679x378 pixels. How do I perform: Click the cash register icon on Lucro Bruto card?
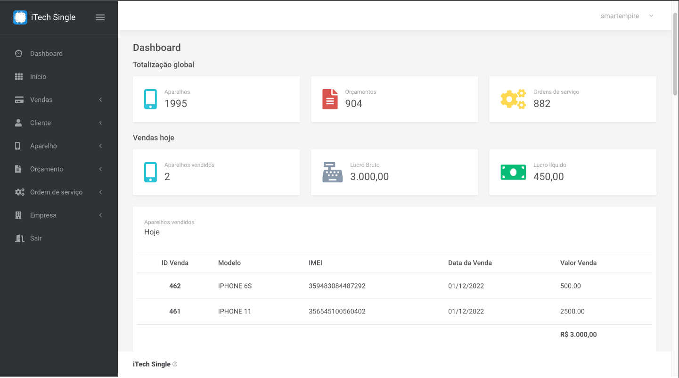tap(332, 173)
